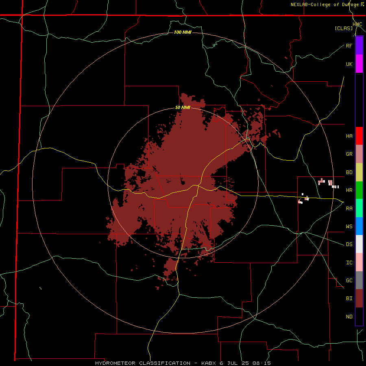Image resolution: width=366 pixels, height=366 pixels.
Task: Click the "100 NMI" range ring label
Action: pyautogui.click(x=183, y=32)
